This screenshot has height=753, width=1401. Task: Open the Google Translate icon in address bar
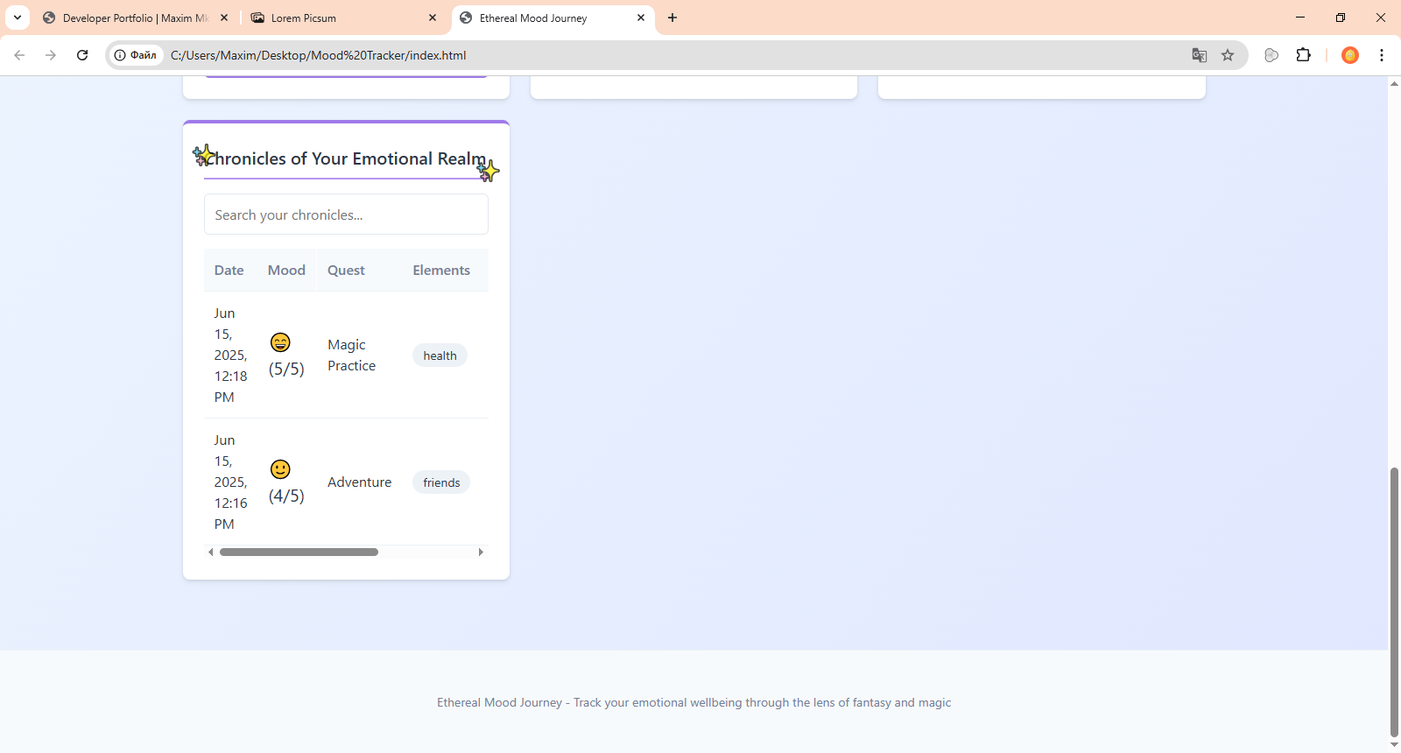tap(1200, 55)
